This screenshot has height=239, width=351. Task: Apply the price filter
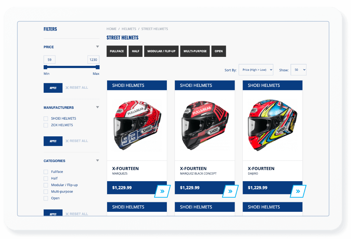point(53,88)
